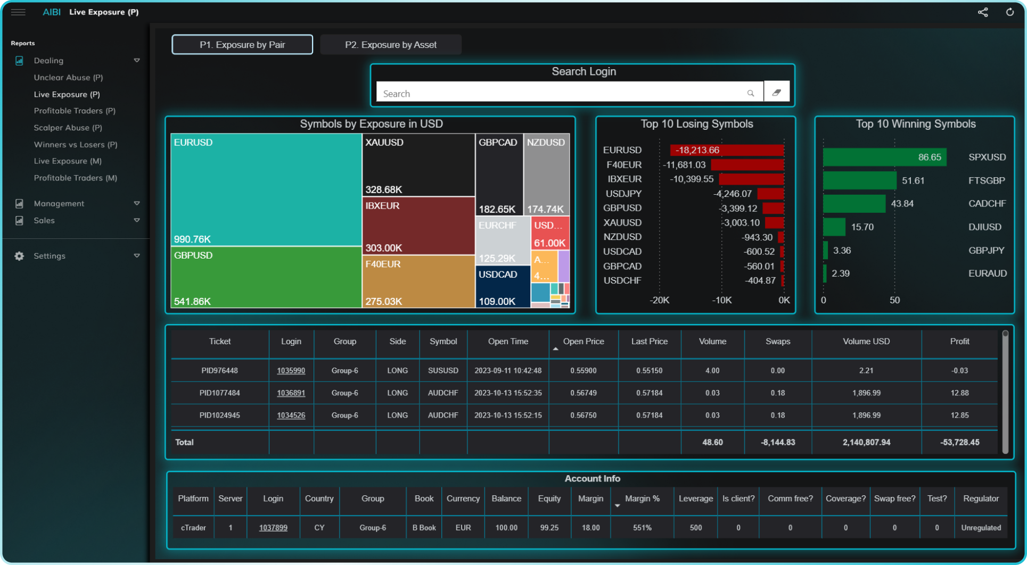
Task: Click the Settings gear icon
Action: pyautogui.click(x=19, y=256)
